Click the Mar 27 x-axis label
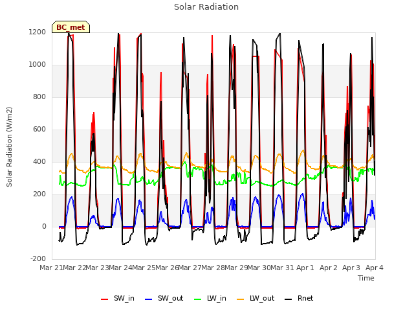 pyautogui.click(x=190, y=268)
